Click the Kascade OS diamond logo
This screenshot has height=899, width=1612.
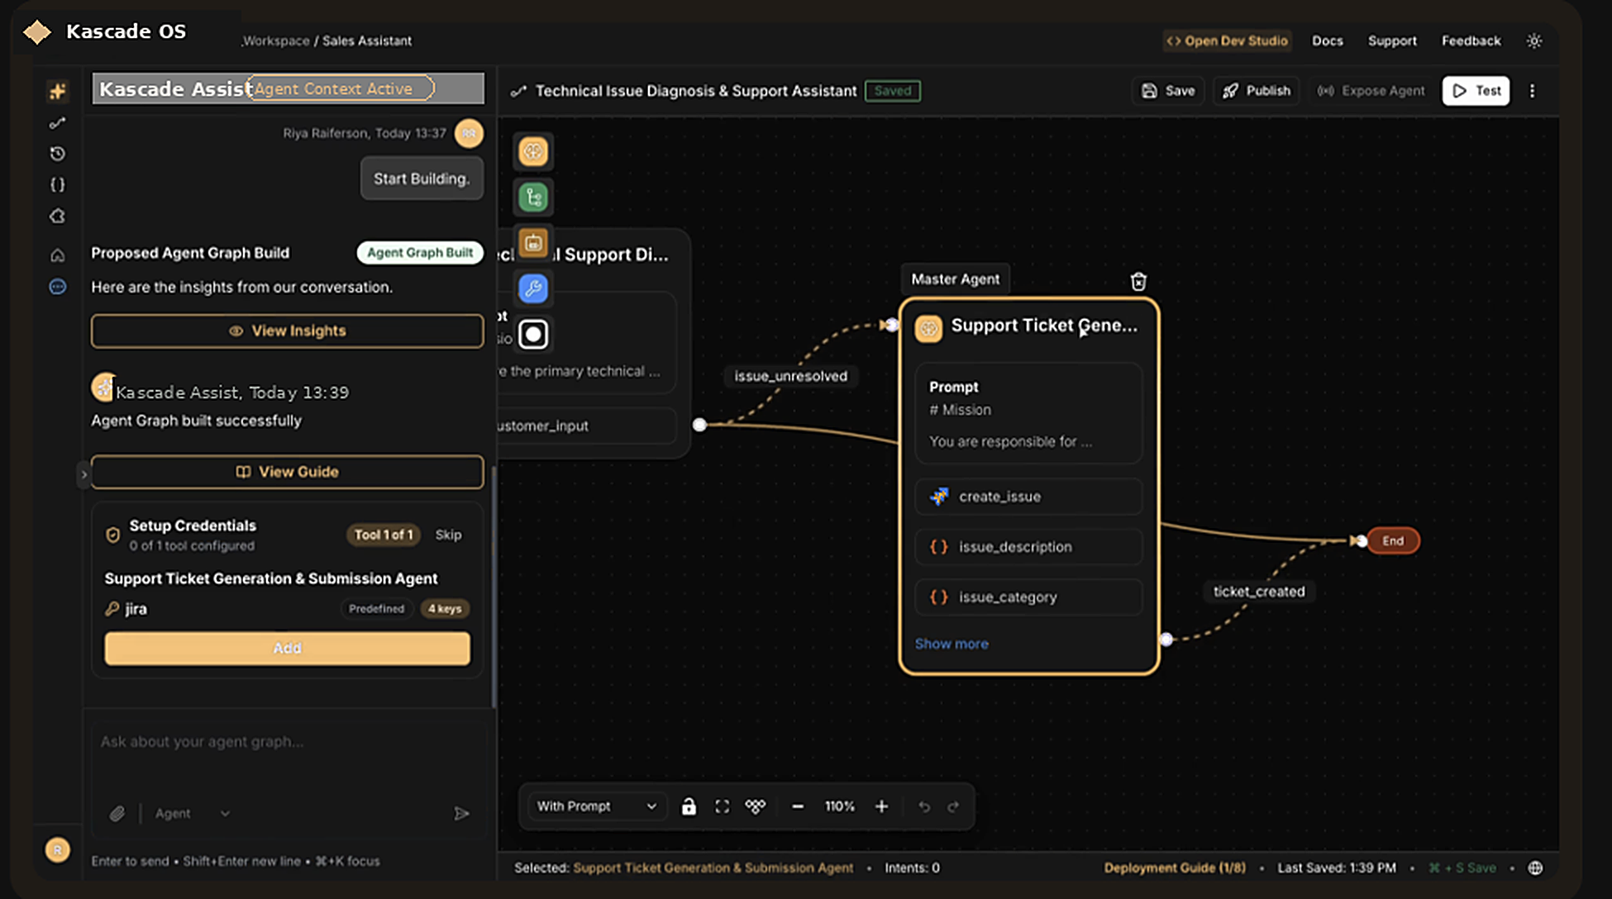pyautogui.click(x=37, y=32)
